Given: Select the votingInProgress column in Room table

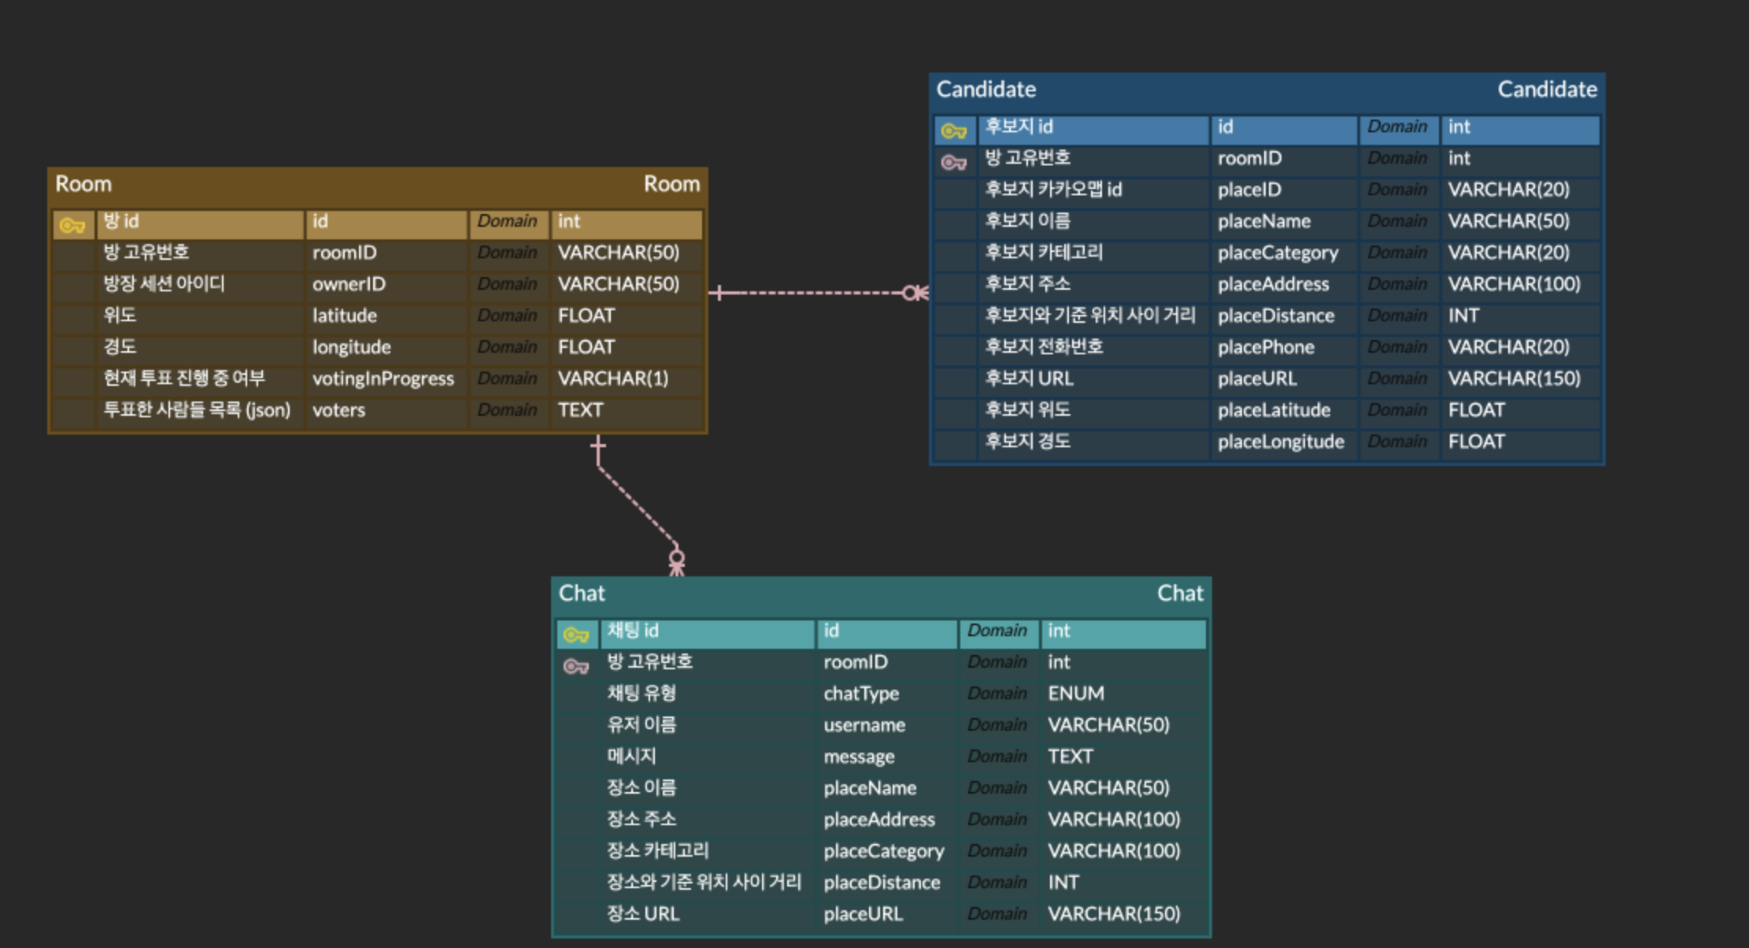Looking at the screenshot, I should (383, 379).
